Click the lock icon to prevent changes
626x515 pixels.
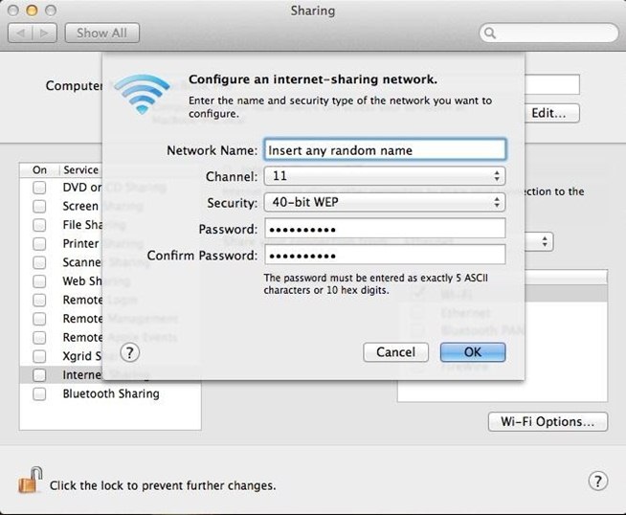point(31,481)
